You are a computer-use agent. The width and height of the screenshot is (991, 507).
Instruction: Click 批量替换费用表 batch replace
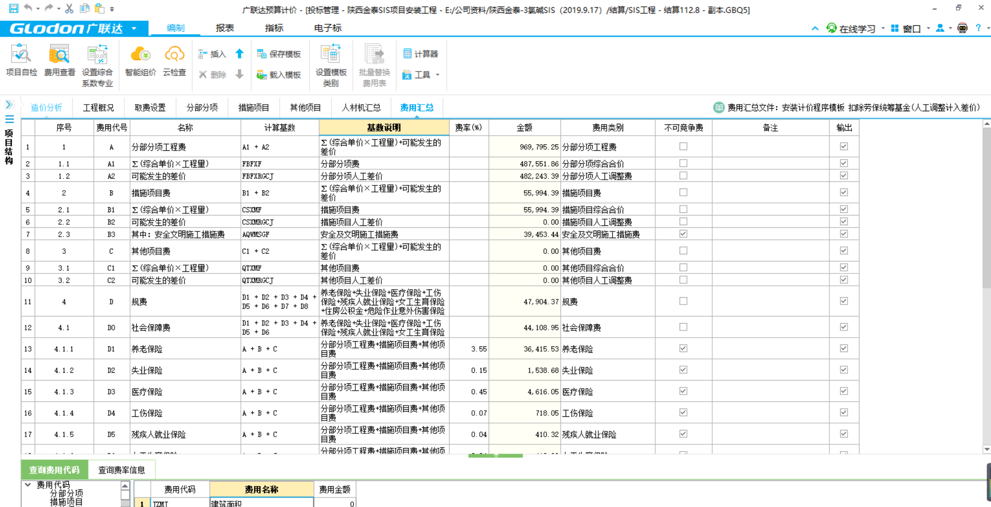pos(374,66)
